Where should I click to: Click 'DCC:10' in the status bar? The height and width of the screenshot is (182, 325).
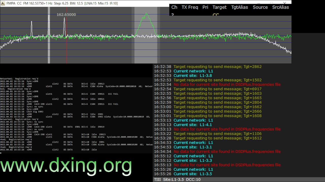pyautogui.click(x=193, y=179)
